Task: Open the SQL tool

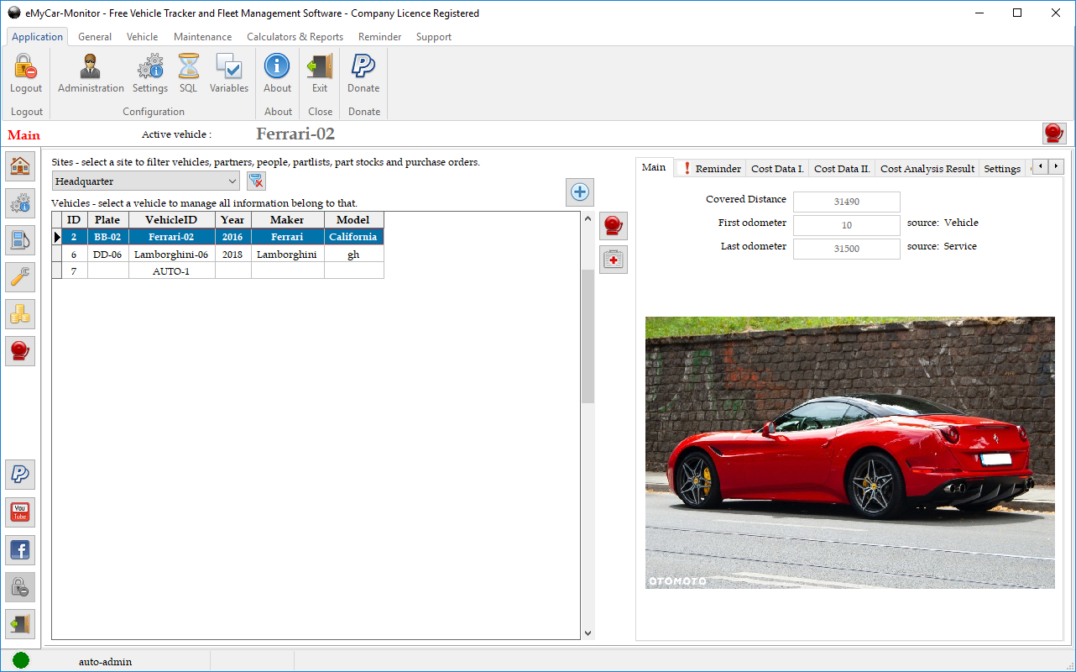Action: point(189,73)
